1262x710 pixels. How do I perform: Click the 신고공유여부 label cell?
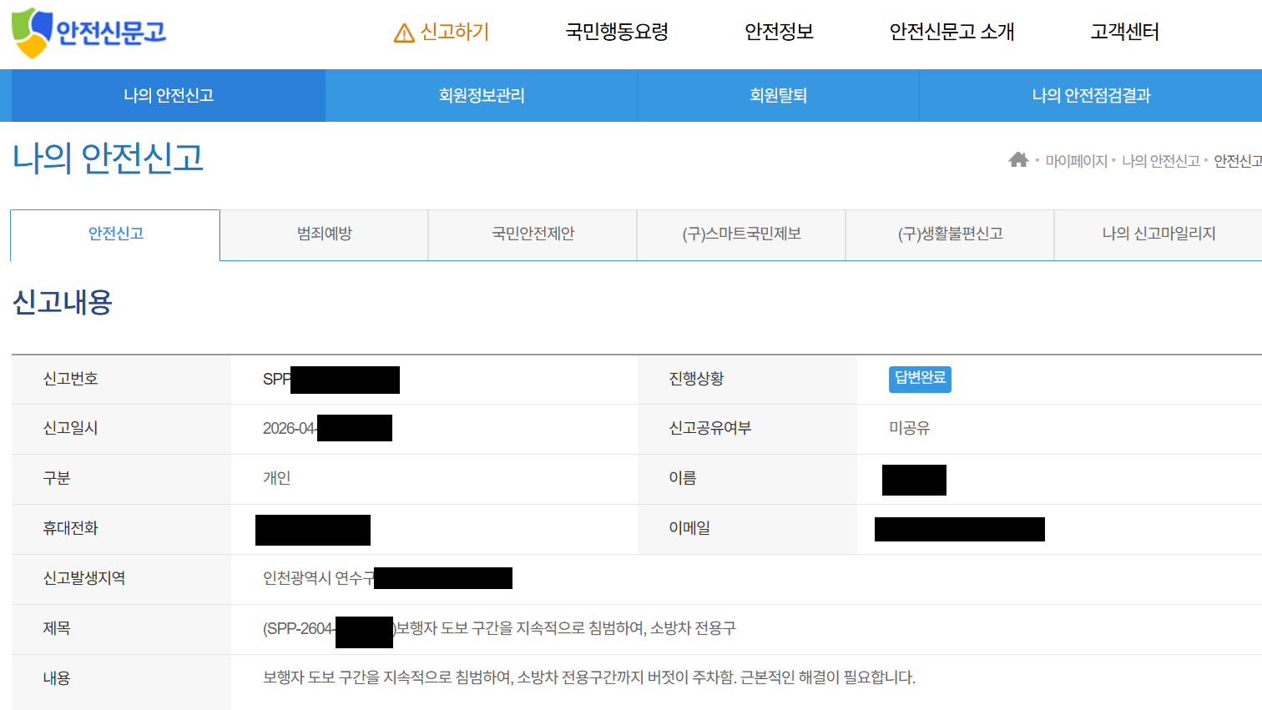tap(747, 429)
